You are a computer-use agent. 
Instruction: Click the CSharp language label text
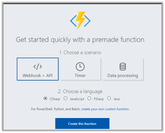55,99
